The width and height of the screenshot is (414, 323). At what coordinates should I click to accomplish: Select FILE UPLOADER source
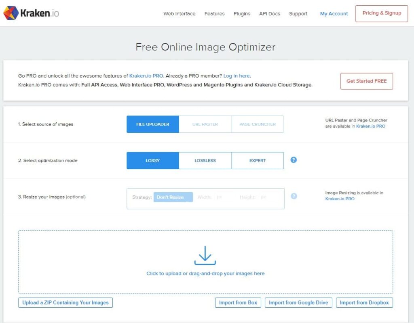(152, 124)
